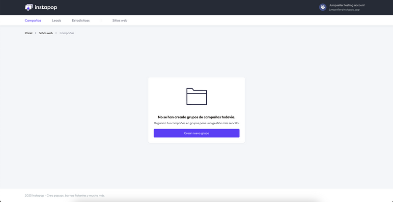This screenshot has width=393, height=202.
Task: Click the empty folder icon
Action: coord(196,96)
